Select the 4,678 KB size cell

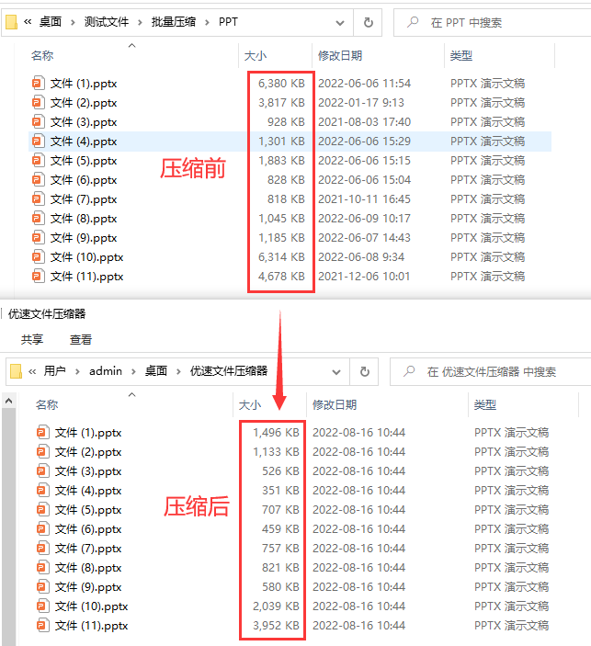[281, 276]
